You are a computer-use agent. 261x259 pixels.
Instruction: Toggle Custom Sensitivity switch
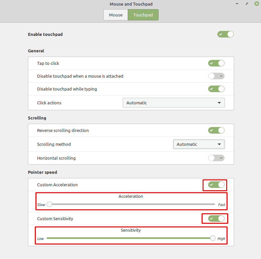point(216,219)
